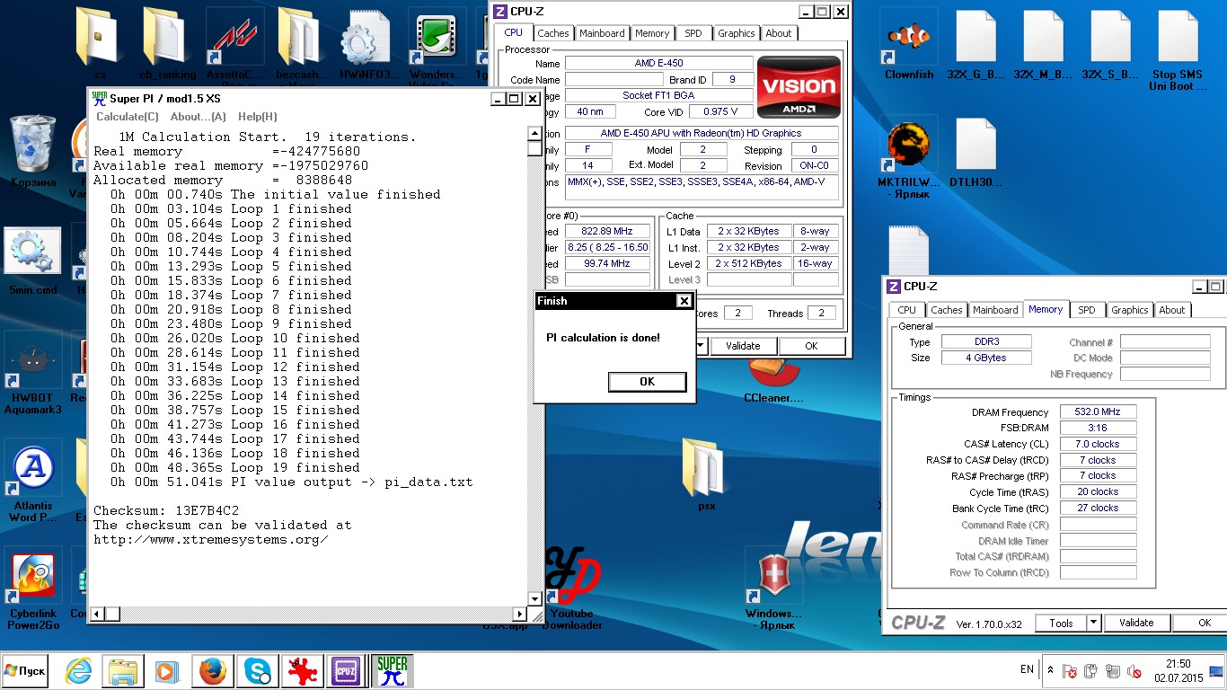1227x690 pixels.
Task: Click the Action Center flag tray icon
Action: point(1069,671)
